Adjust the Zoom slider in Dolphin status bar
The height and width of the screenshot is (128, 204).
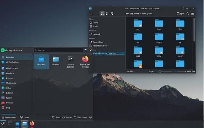[x=164, y=71]
